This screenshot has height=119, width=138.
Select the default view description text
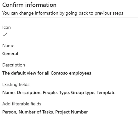click(47, 73)
